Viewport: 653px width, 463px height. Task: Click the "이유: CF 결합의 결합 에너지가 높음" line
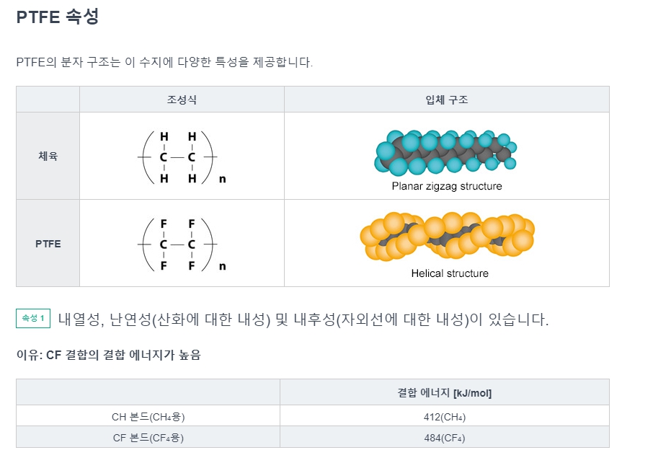108,355
